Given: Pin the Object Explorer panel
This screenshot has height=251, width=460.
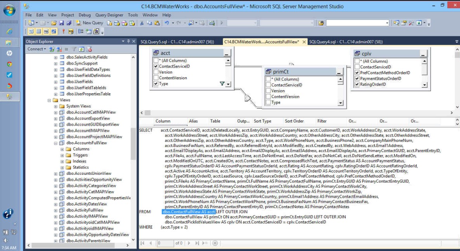Looking at the screenshot, I should (x=128, y=41).
